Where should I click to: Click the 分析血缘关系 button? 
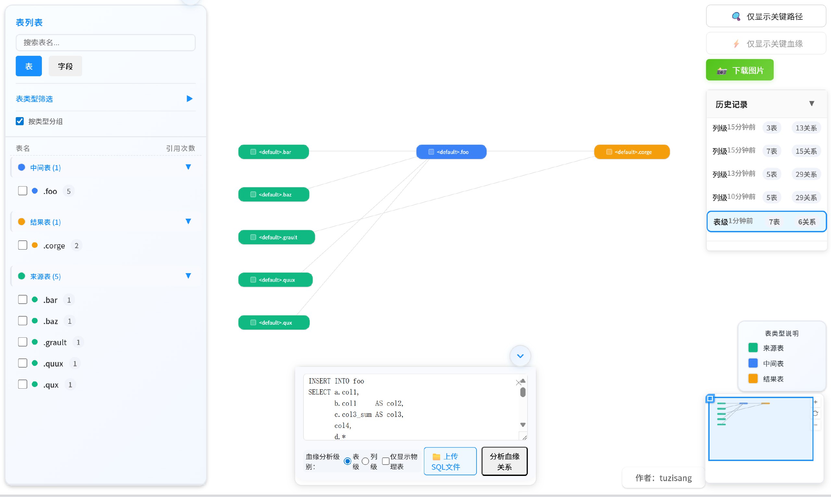click(x=504, y=461)
